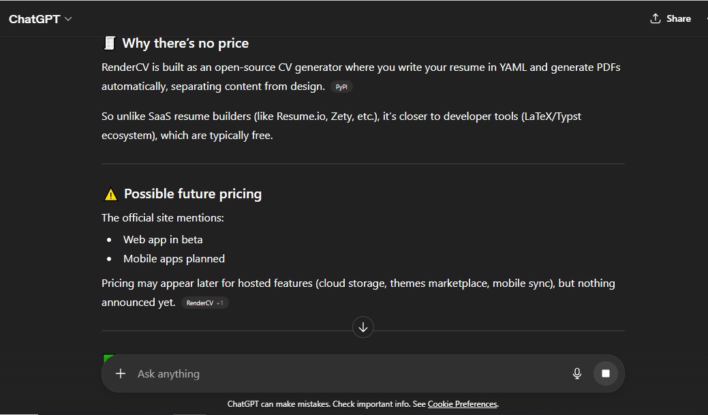Open the ChatGPT model selector dropdown
Viewport: 708px width, 415px height.
[x=39, y=18]
